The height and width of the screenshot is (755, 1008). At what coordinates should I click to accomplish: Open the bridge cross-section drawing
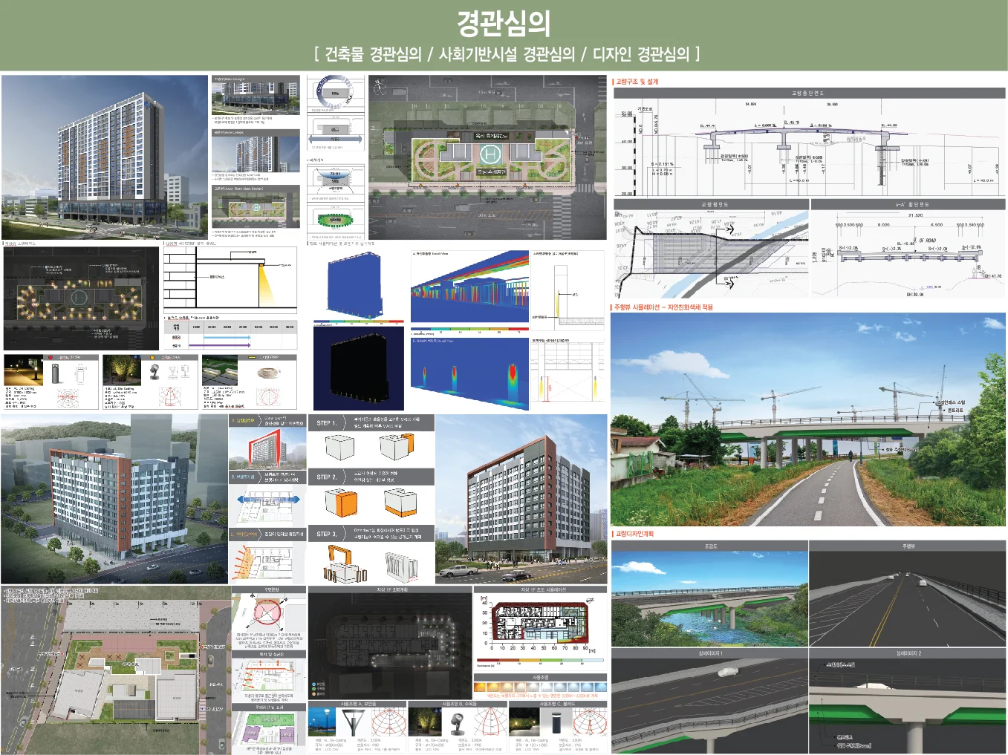(x=908, y=254)
